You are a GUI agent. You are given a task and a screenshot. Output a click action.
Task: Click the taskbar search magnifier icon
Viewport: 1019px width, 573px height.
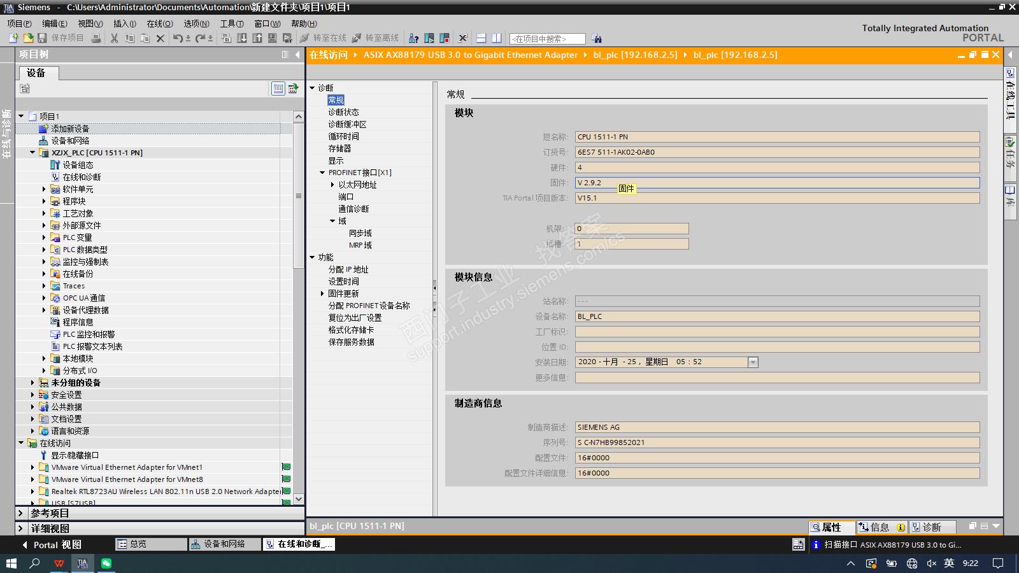pyautogui.click(x=35, y=563)
